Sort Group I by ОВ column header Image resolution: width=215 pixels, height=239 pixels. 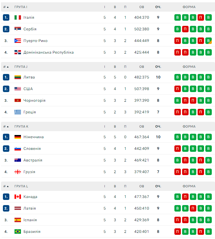click(142, 7)
